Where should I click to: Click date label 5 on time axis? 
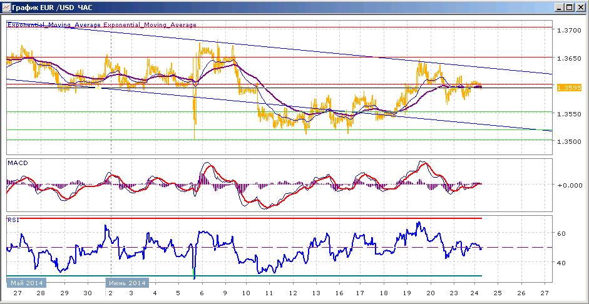point(178,293)
